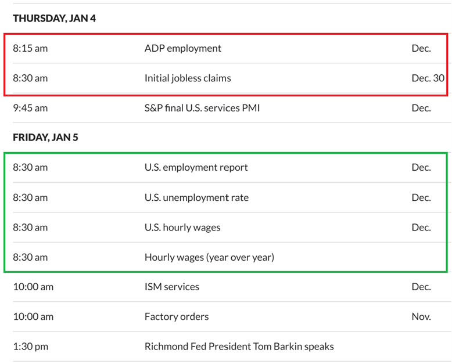
Task: Click the Nov. period for Factory orders
Action: point(421,316)
